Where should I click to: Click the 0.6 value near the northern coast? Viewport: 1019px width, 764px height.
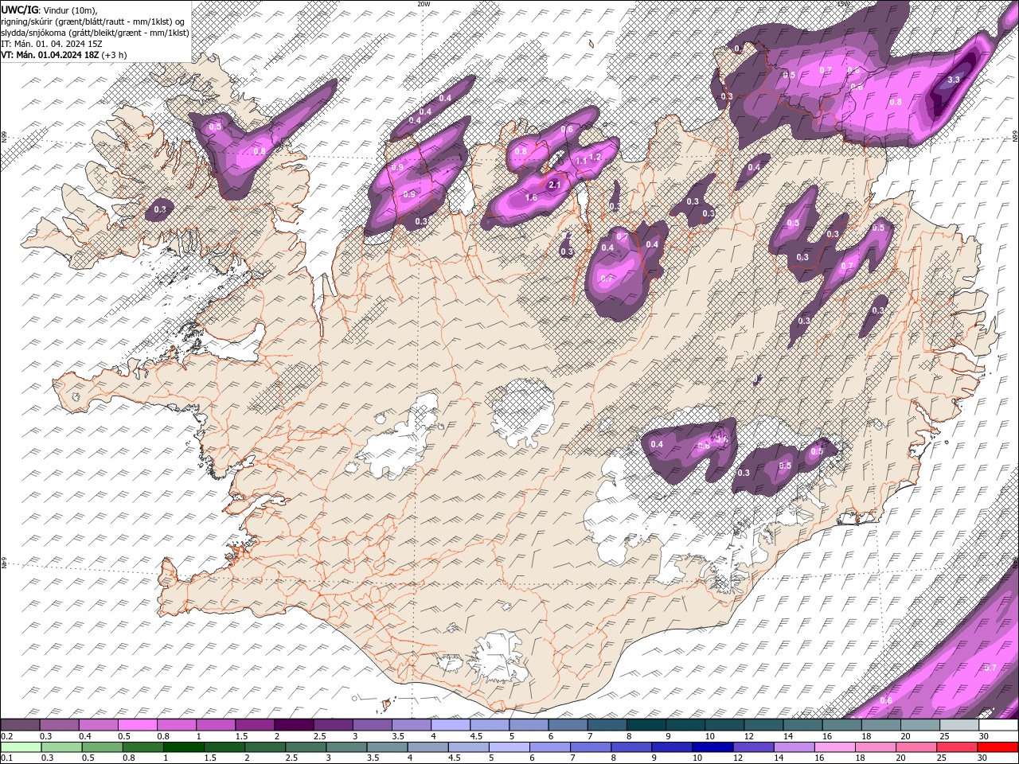(568, 130)
